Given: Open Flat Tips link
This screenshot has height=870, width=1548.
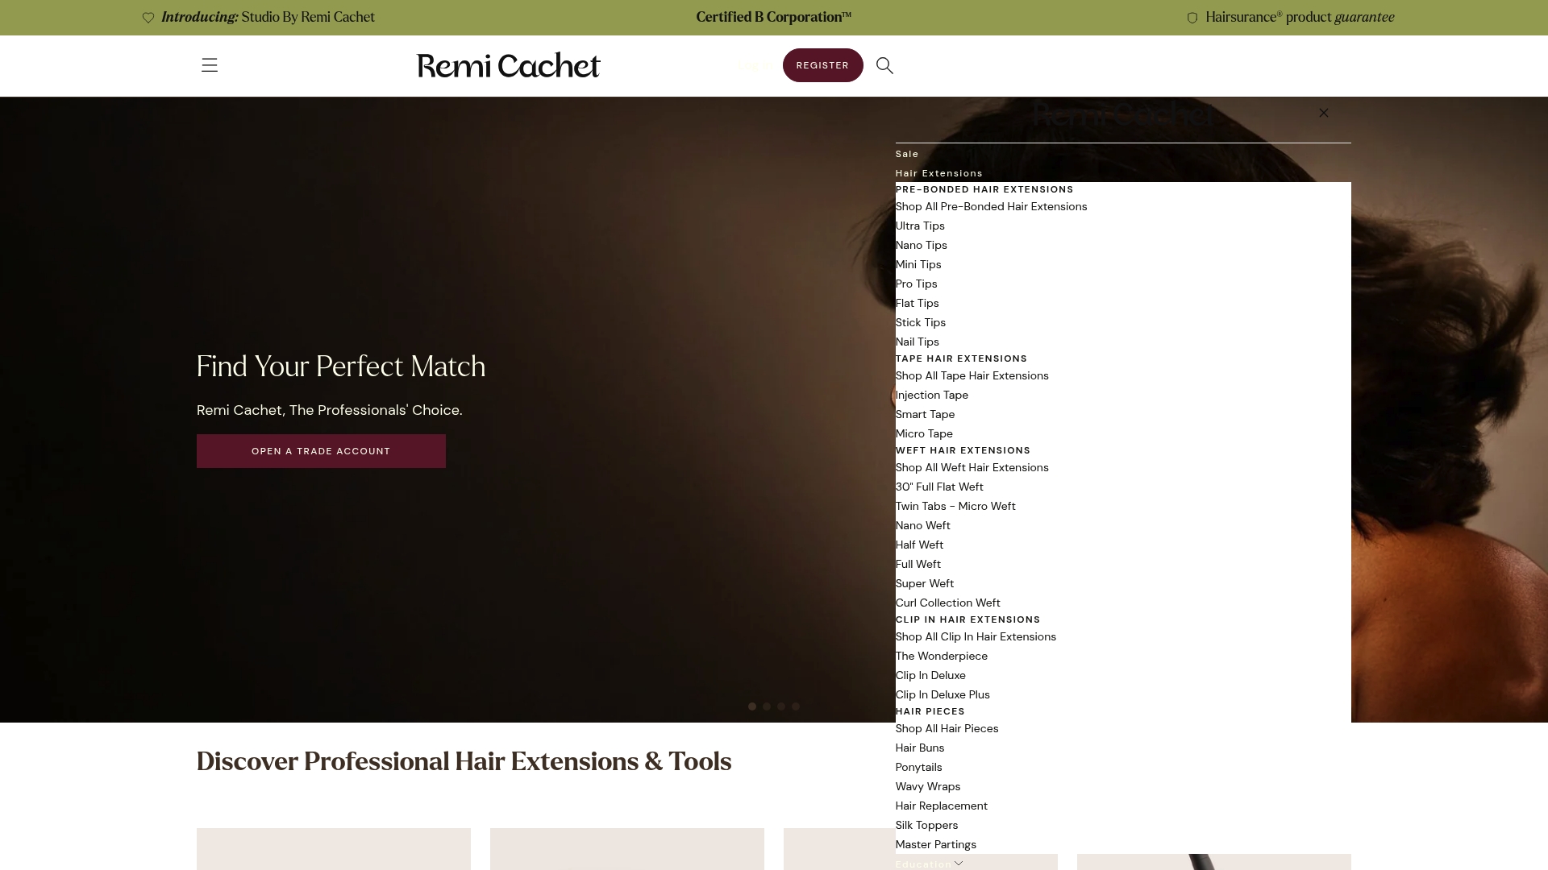Looking at the screenshot, I should pos(918,303).
